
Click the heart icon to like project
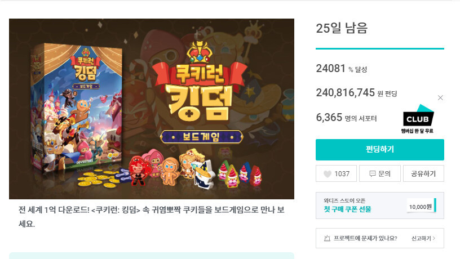coord(328,174)
